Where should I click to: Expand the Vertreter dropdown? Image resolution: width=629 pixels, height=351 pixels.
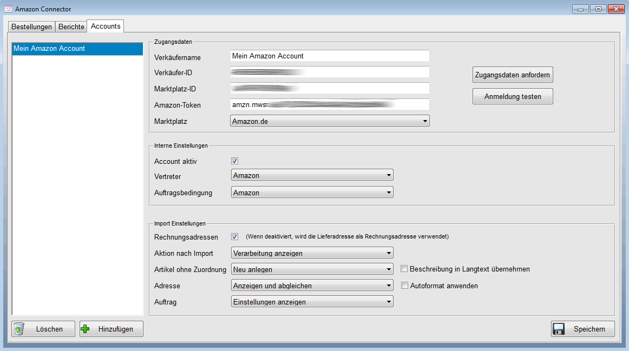pyautogui.click(x=312, y=175)
